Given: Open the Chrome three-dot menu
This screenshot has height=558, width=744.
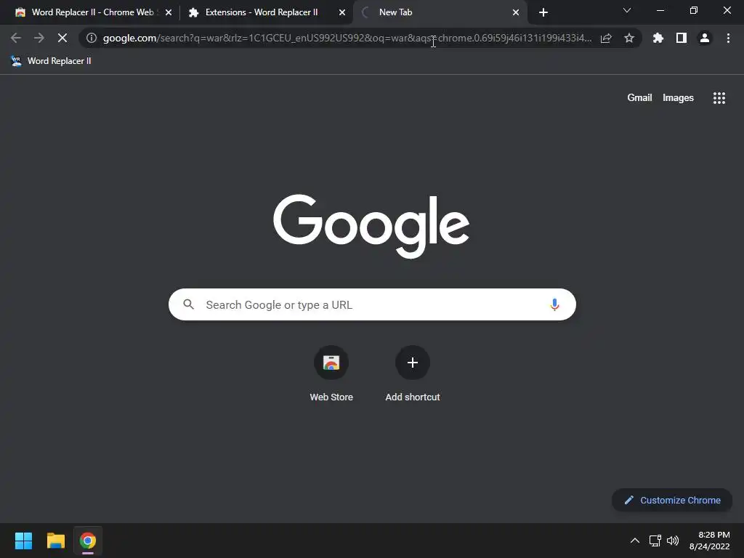Looking at the screenshot, I should coord(728,38).
